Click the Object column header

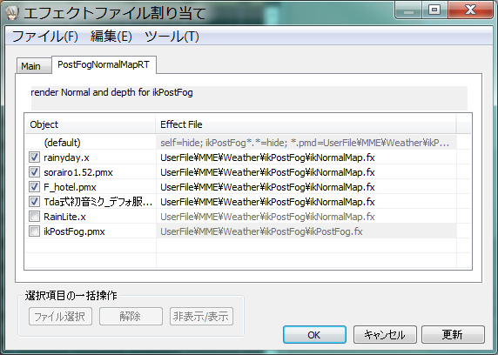click(x=91, y=124)
